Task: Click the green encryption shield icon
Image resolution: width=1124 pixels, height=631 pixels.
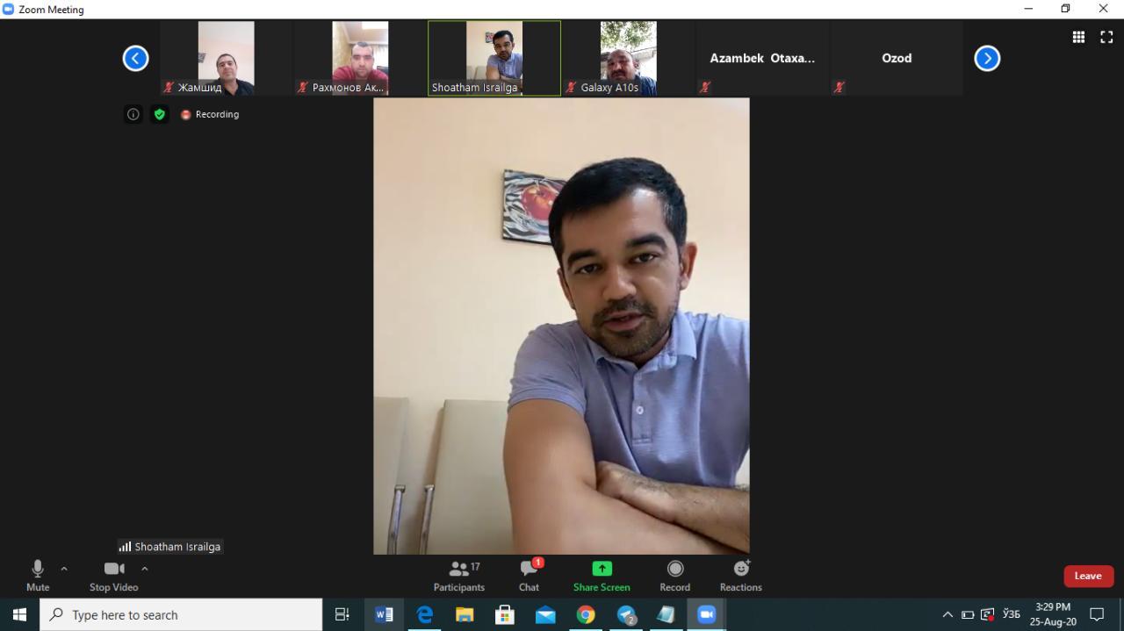Action: 159,114
